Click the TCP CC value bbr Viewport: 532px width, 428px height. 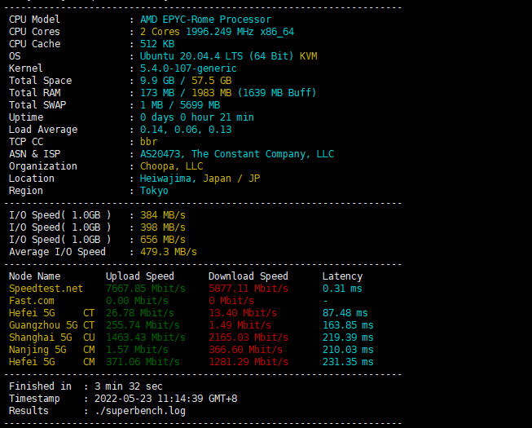[x=148, y=142]
